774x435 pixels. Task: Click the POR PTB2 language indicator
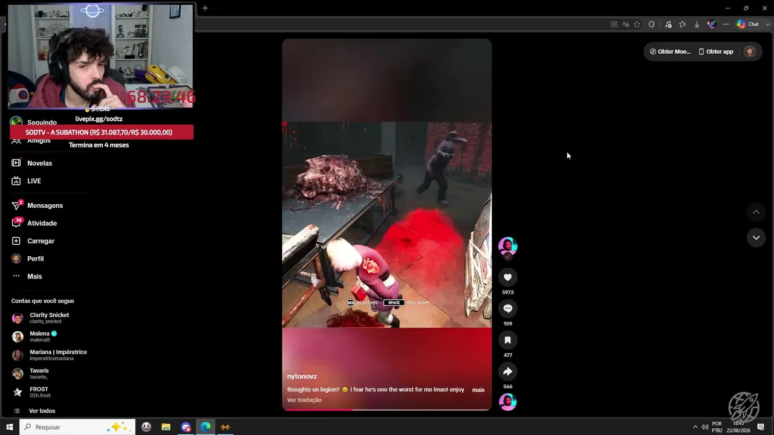coord(717,427)
